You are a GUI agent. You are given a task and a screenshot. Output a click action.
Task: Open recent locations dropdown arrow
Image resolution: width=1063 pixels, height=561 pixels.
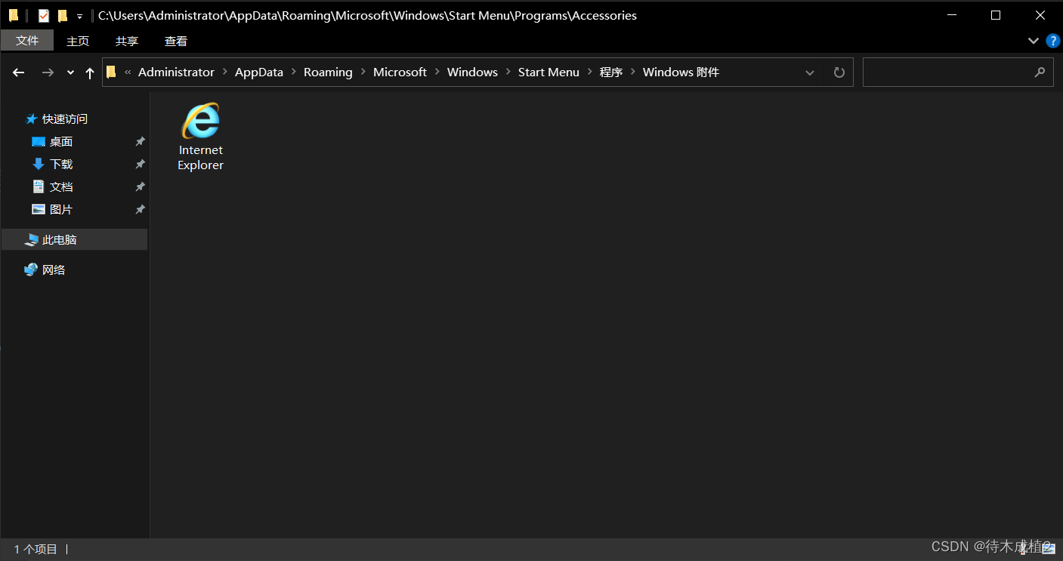(x=70, y=72)
